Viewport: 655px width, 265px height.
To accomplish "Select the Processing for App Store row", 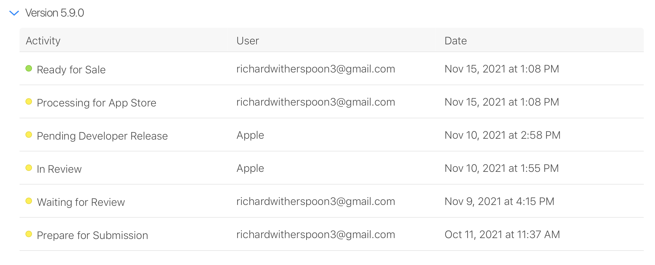I will click(97, 103).
